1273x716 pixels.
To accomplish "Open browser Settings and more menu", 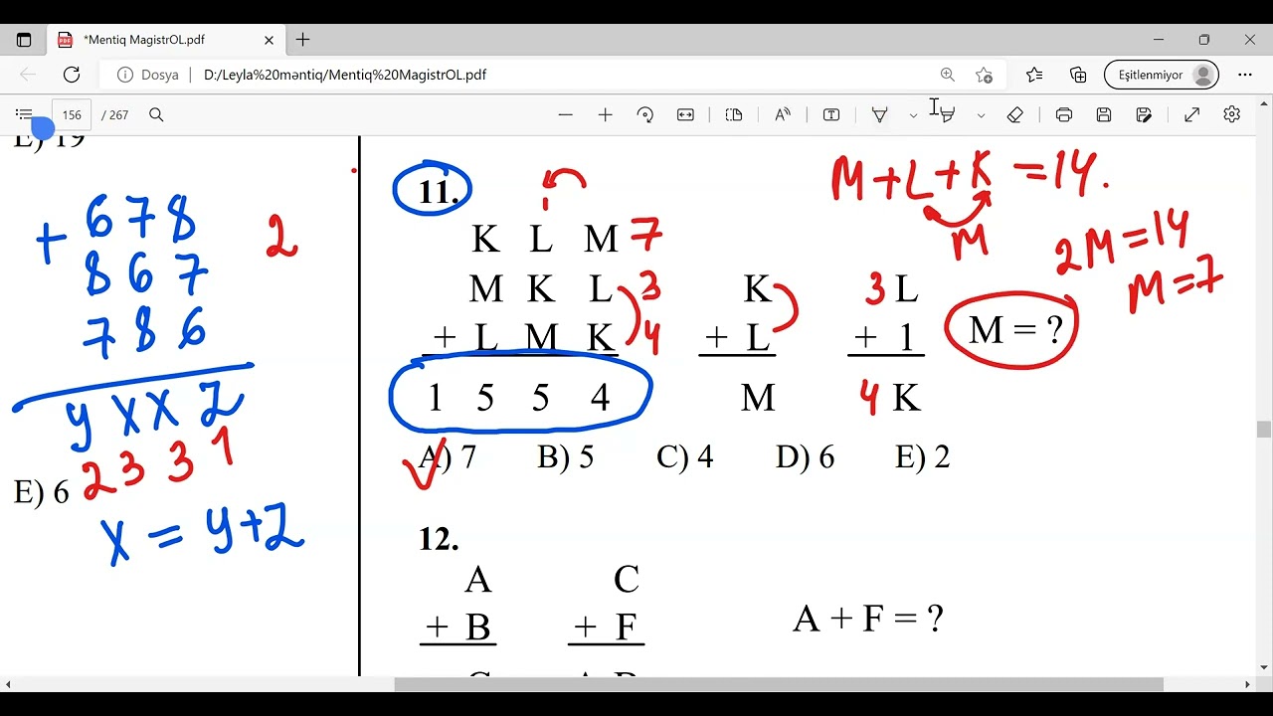I will coord(1245,75).
